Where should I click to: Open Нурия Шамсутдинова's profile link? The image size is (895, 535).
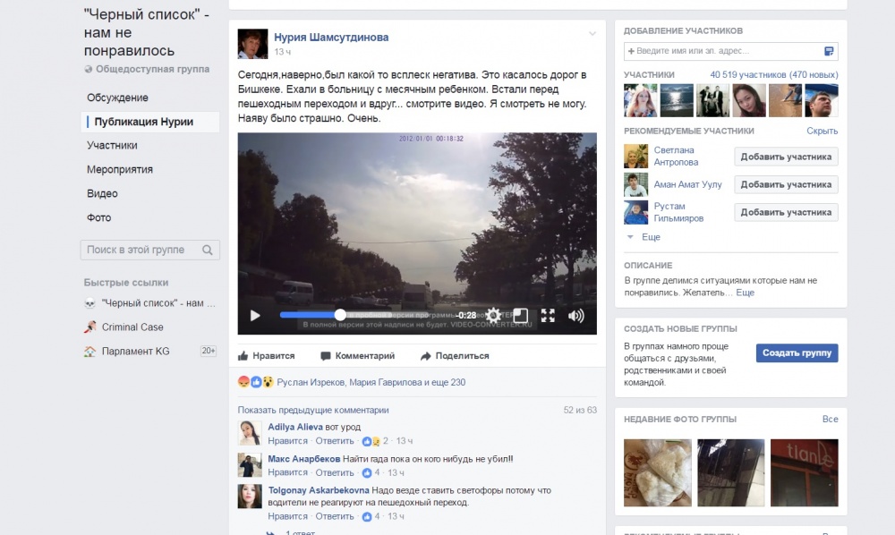331,37
